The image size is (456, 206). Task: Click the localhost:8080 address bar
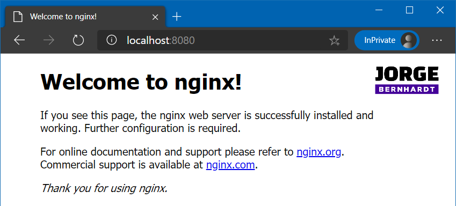pyautogui.click(x=222, y=40)
